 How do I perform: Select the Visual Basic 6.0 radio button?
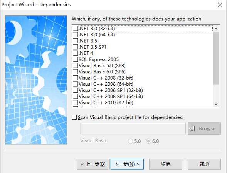click(x=148, y=141)
